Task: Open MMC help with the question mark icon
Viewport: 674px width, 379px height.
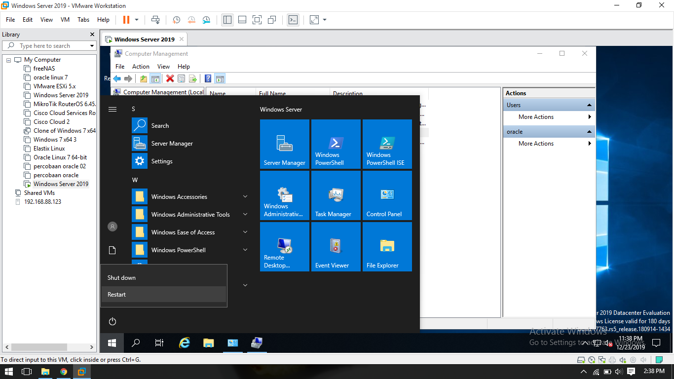Action: point(207,78)
